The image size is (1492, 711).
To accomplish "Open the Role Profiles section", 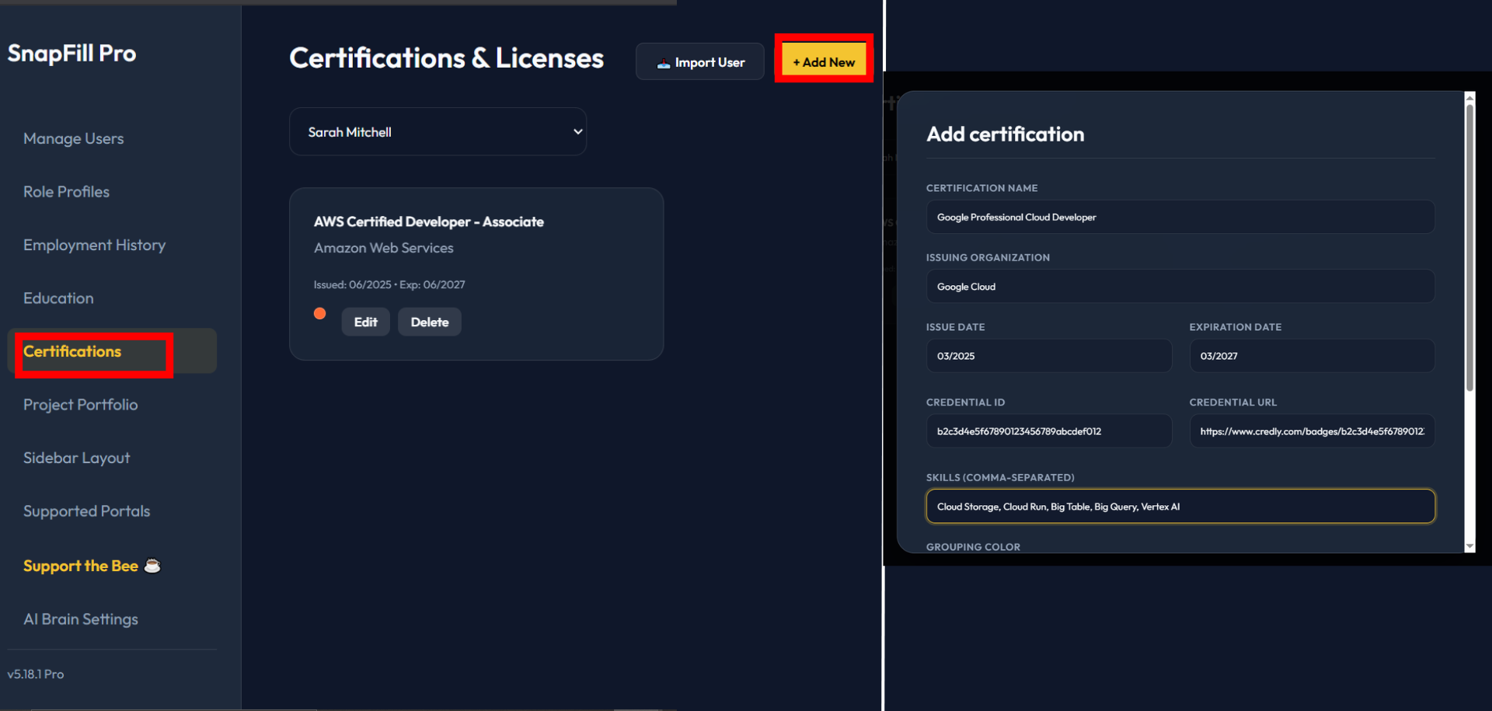I will [66, 191].
